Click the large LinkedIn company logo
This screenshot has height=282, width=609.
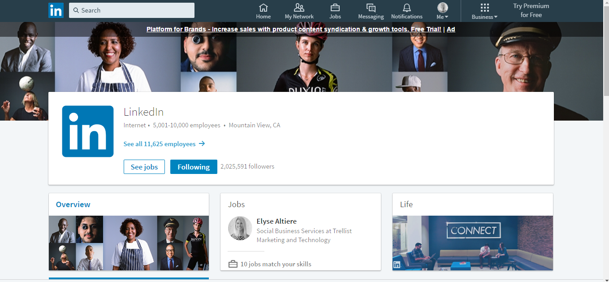[88, 131]
